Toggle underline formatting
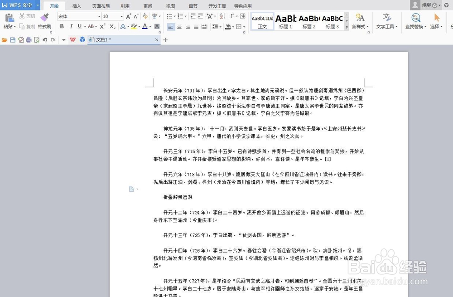 coord(80,26)
